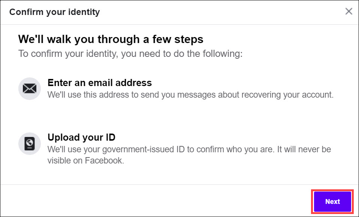Click the Next button

pyautogui.click(x=332, y=202)
